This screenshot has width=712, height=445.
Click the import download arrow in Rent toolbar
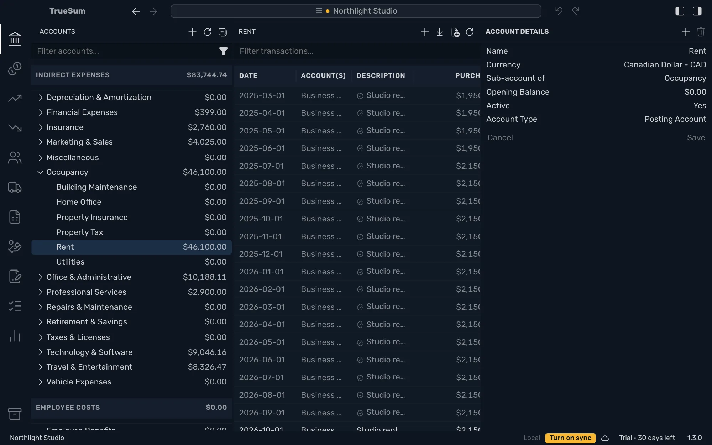[440, 32]
